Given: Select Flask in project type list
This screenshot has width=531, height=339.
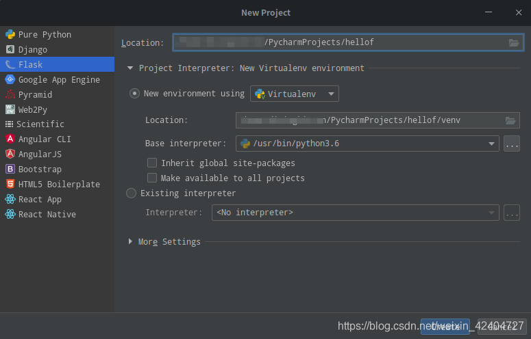Looking at the screenshot, I should click(58, 64).
